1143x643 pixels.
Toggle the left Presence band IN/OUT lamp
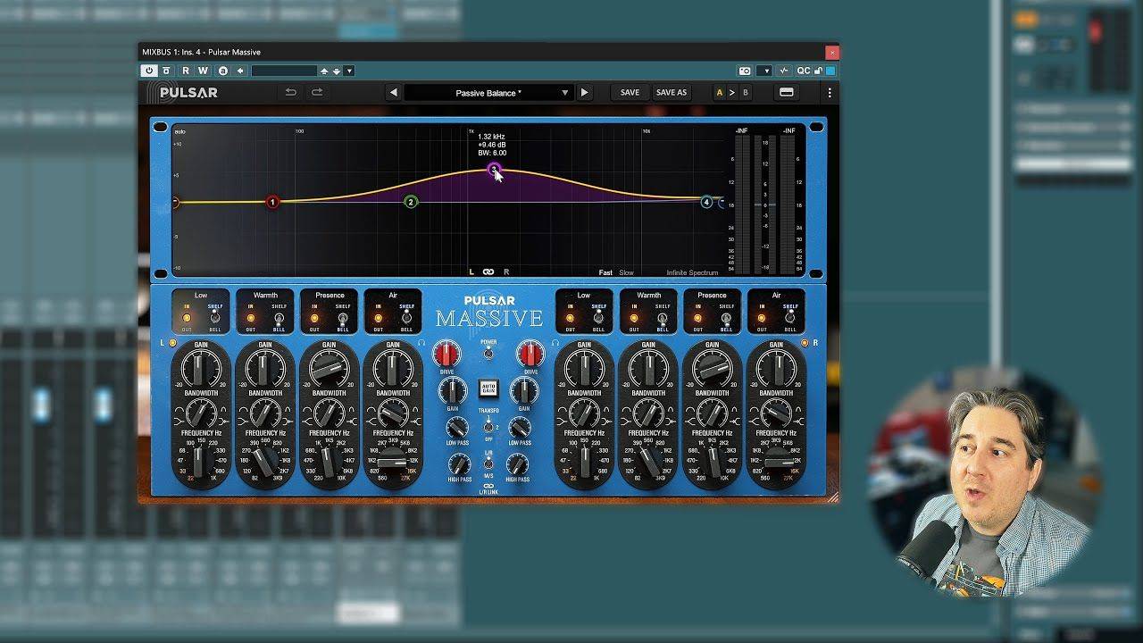[314, 318]
